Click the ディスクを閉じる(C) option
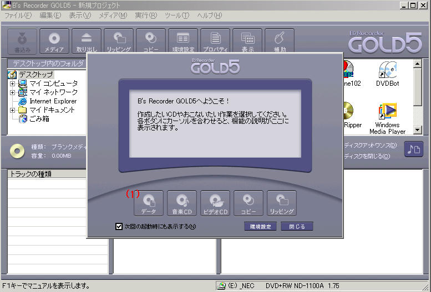This screenshot has width=431, height=292. coord(367,156)
